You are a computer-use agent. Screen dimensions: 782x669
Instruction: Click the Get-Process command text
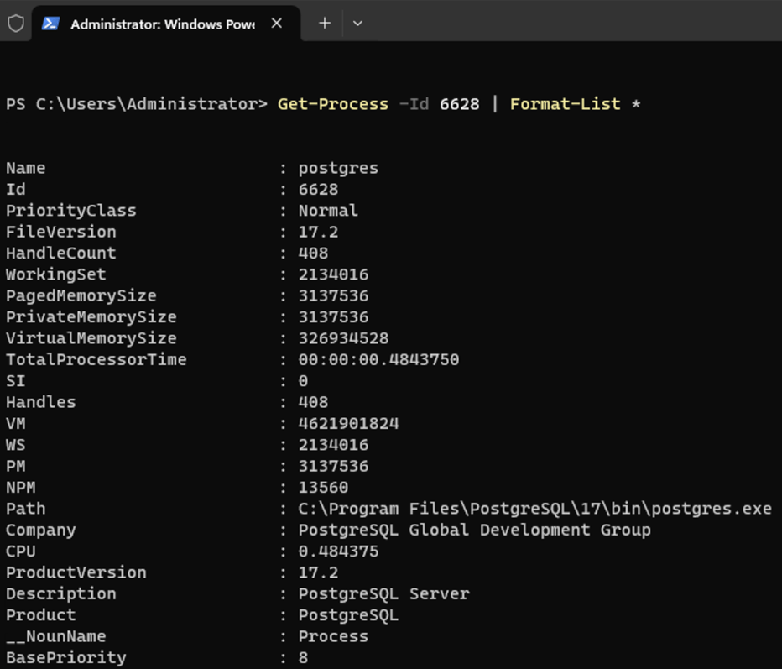[x=333, y=104]
